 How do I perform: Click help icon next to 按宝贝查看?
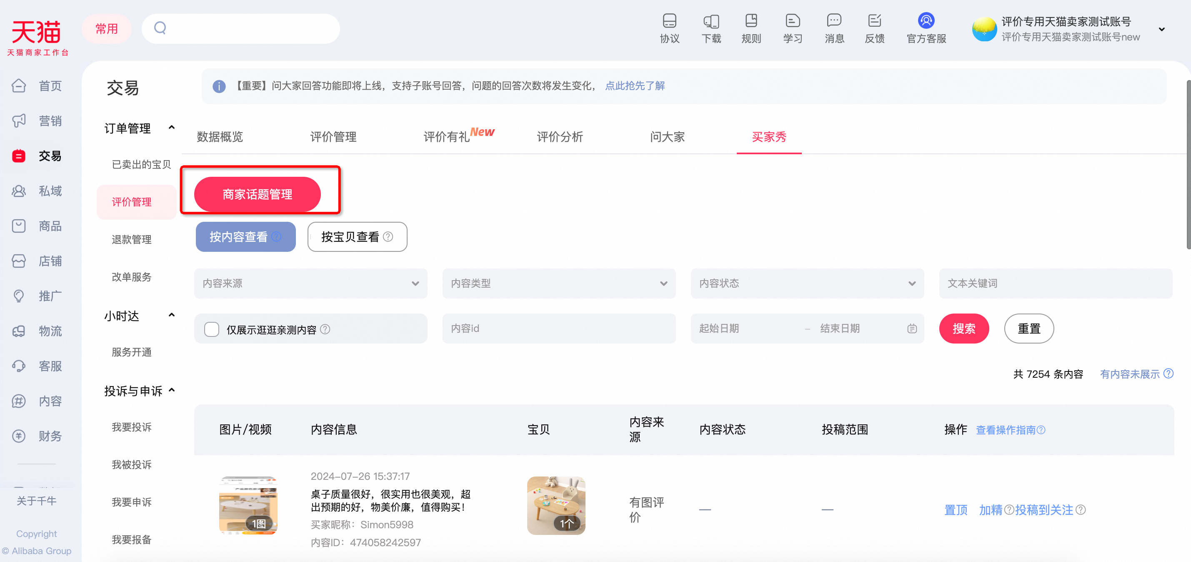click(x=388, y=237)
